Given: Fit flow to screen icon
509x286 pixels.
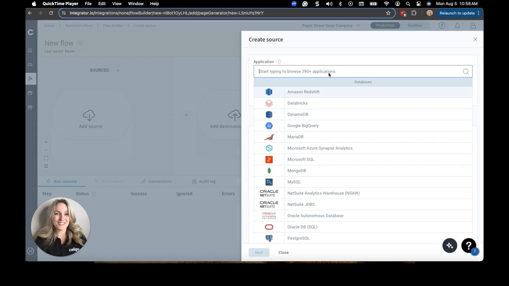Looking at the screenshot, I should pyautogui.click(x=46, y=158).
